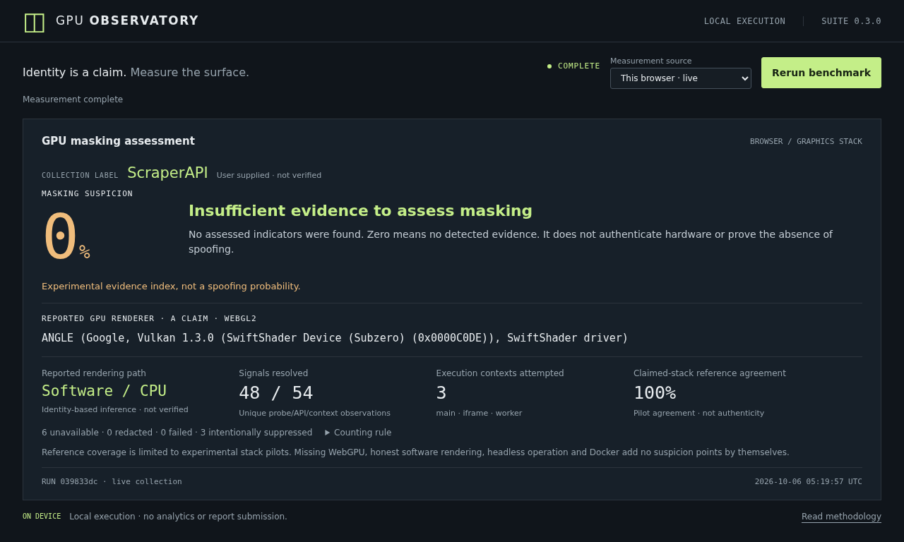
Task: Click the 'main · iframe · worker' contexts text
Action: pyautogui.click(x=479, y=414)
